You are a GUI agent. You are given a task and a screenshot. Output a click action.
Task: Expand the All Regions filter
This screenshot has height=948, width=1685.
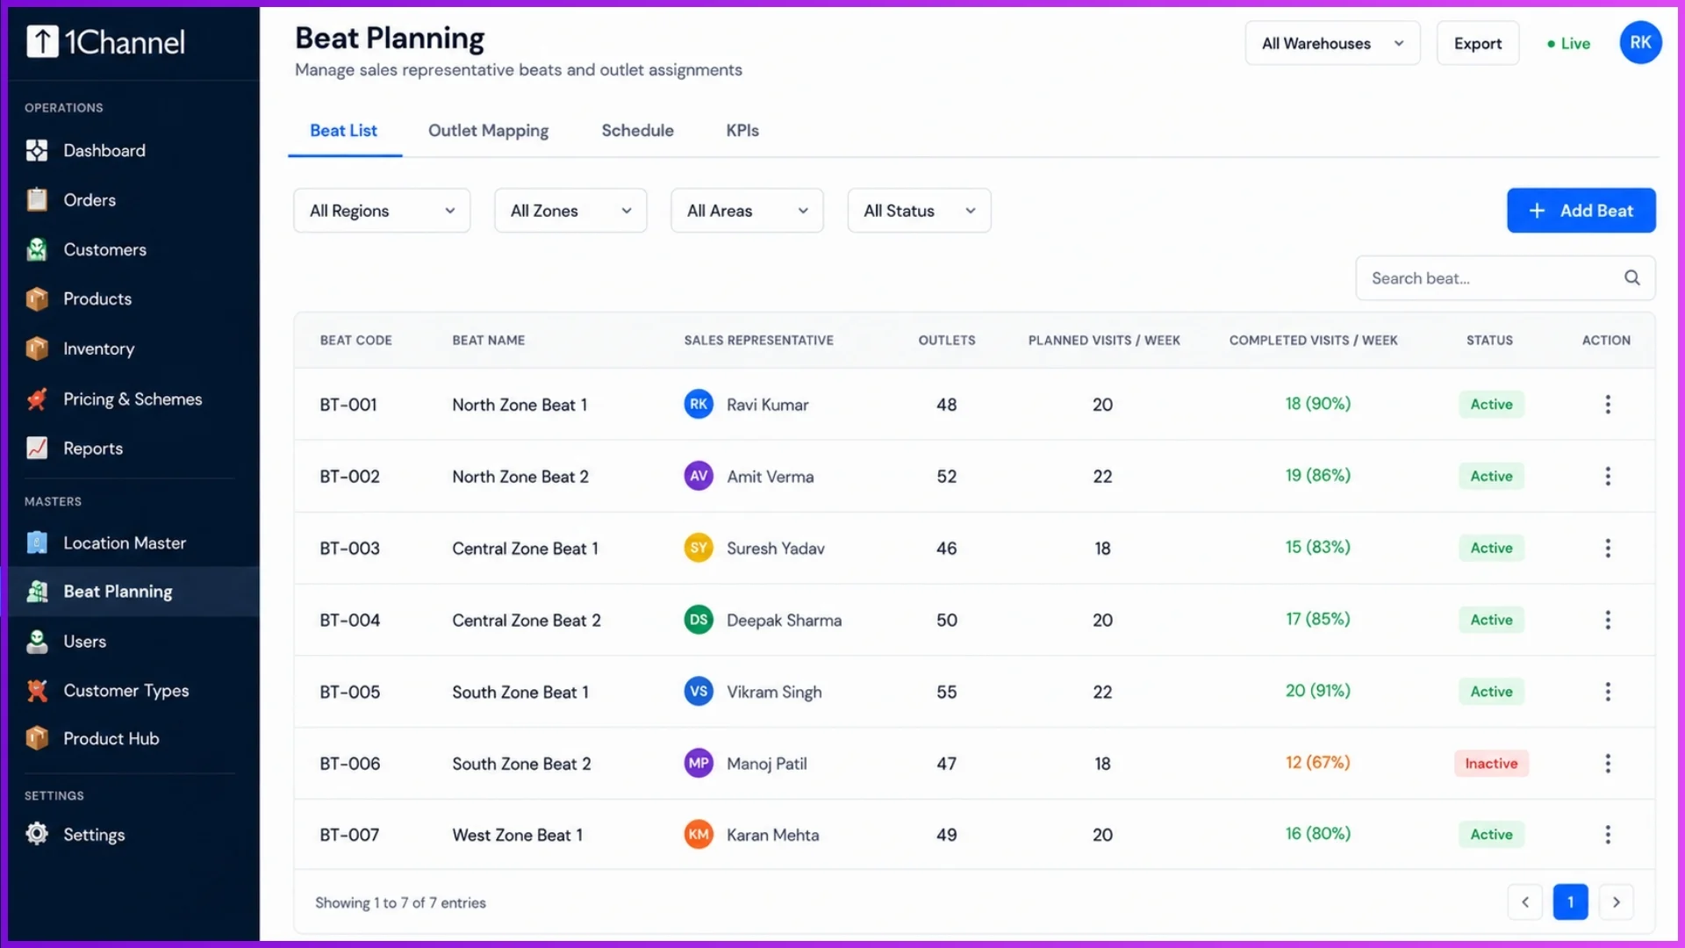point(382,211)
